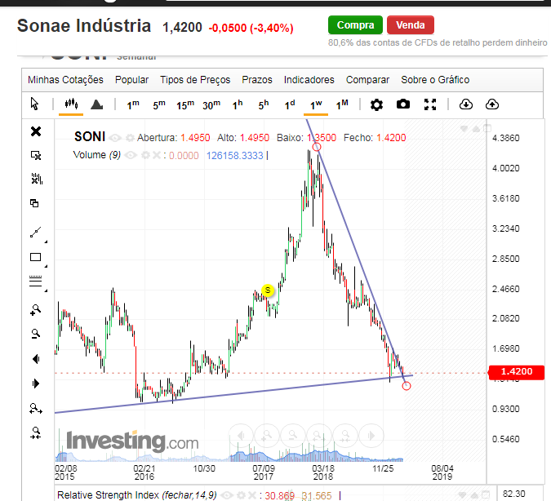Image resolution: width=551 pixels, height=501 pixels.
Task: Click the remove selected drawing icon
Action: pos(35,155)
